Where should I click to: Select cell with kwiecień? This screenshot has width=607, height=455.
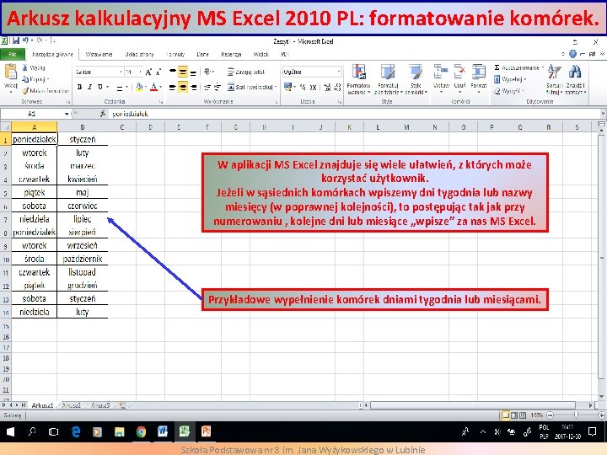click(x=83, y=179)
